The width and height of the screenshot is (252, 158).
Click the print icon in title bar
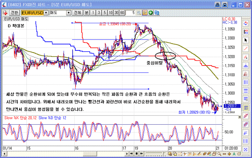[x=218, y=4]
